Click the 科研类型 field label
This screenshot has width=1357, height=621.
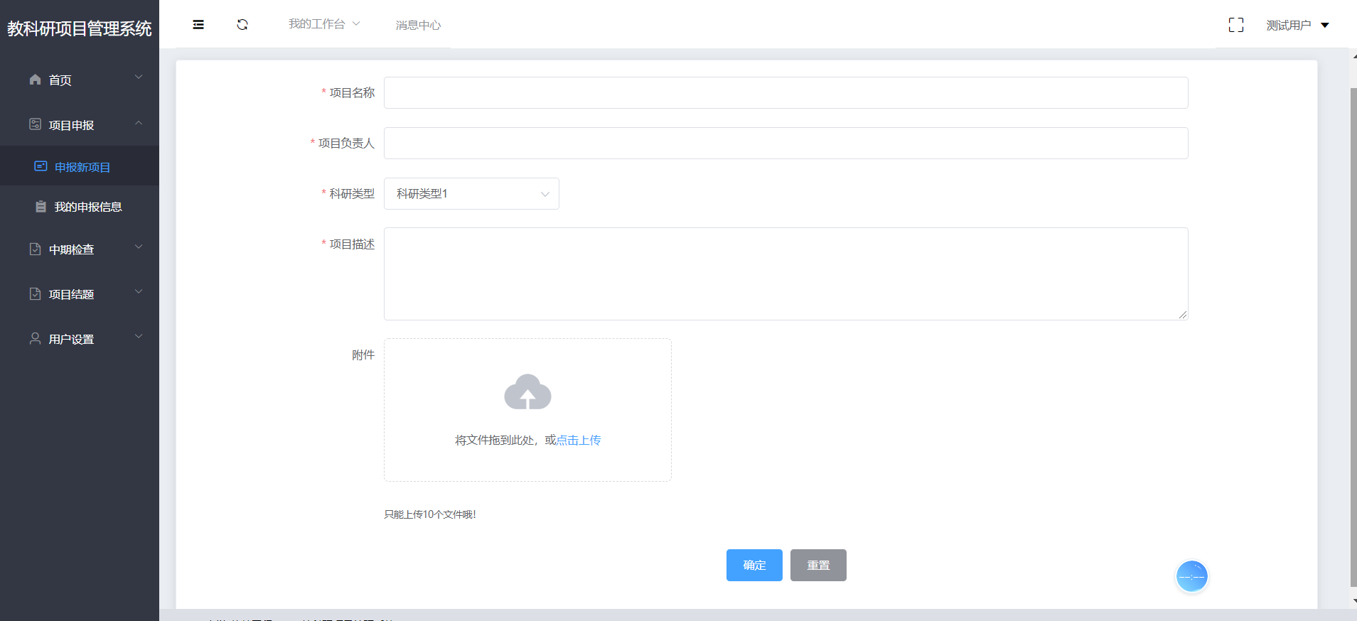[x=352, y=194]
